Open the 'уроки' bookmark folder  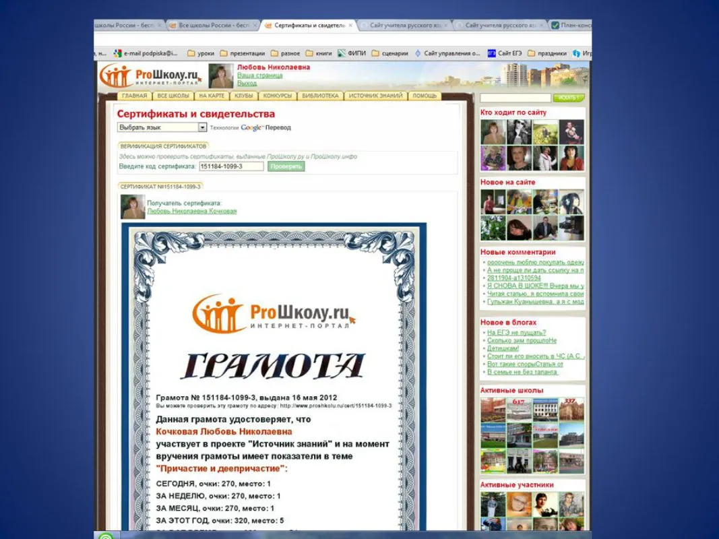[201, 53]
